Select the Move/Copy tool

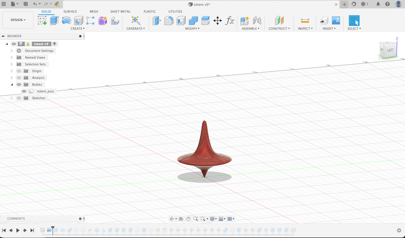[x=218, y=21]
